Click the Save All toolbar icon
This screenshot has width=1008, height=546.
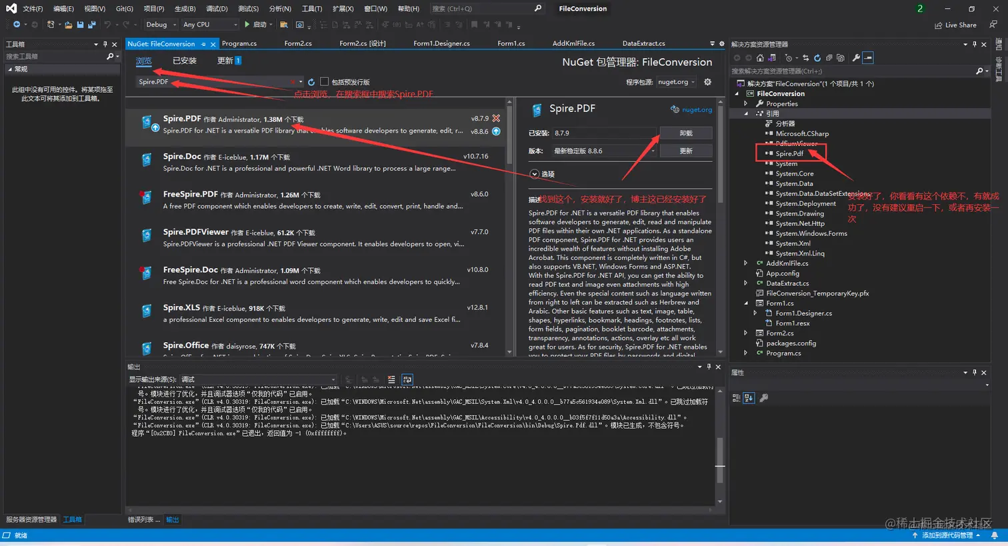[x=91, y=25]
